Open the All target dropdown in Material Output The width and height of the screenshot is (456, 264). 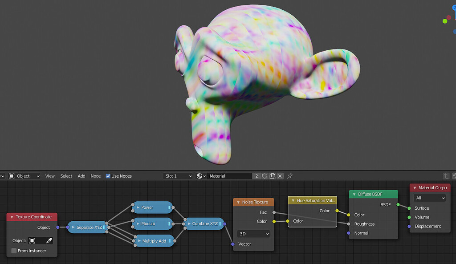[x=430, y=198]
